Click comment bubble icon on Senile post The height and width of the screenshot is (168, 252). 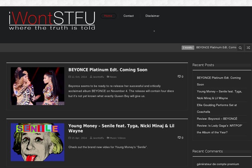(179, 138)
